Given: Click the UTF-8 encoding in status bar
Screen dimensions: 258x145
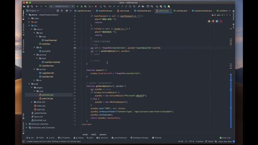Looking at the screenshot, I should (191, 141).
